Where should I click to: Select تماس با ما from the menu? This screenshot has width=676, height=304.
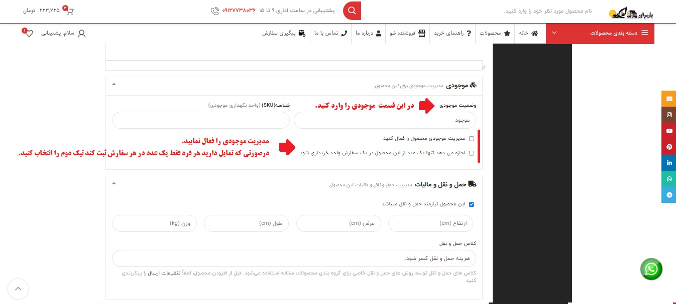coord(331,33)
